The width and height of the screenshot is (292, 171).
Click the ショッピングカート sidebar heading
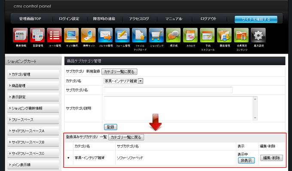(22, 61)
